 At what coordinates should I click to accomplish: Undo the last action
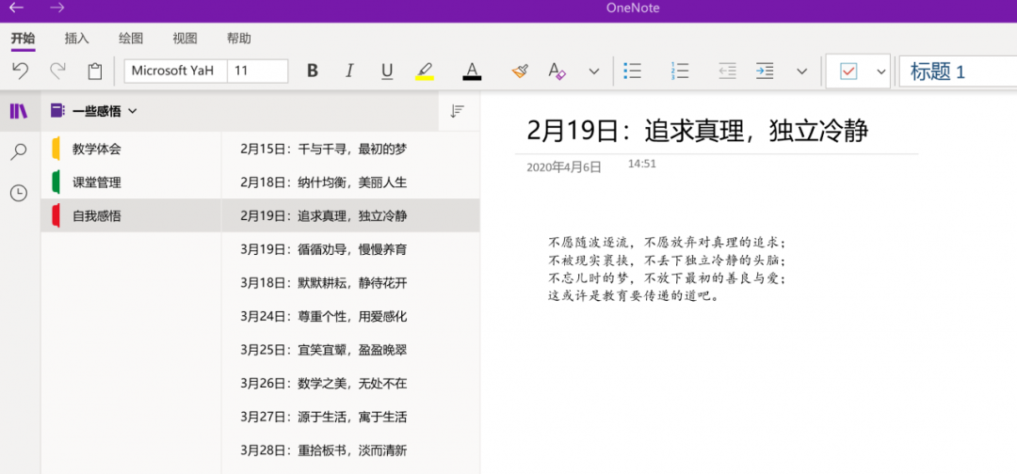pos(21,71)
